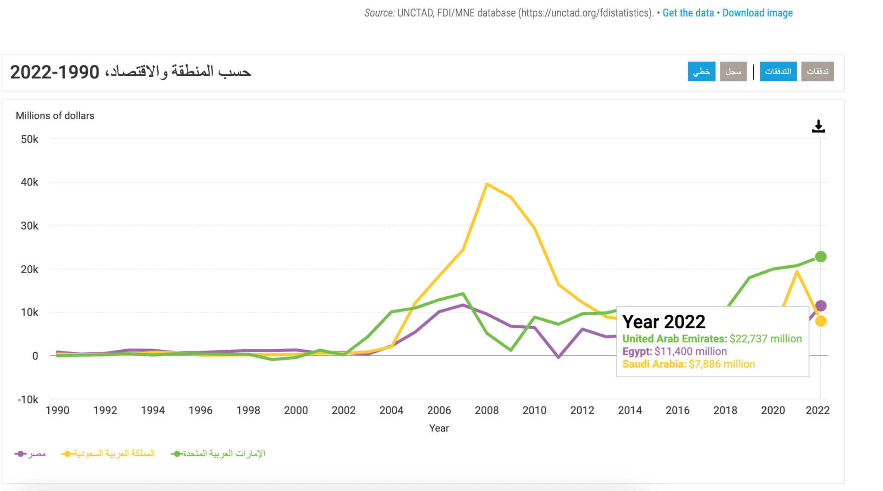Switch to the gray تدفقات tab
Image resolution: width=883 pixels, height=491 pixels.
(817, 71)
